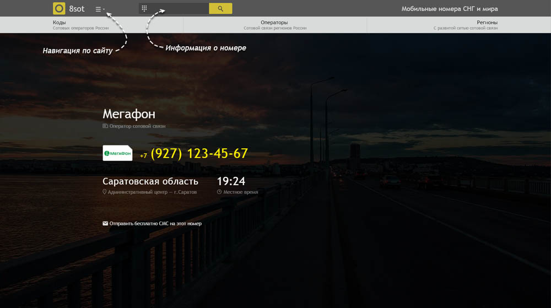Click the envelope icon beside the SMS link
Screen dimensions: 551x308
tap(105, 223)
